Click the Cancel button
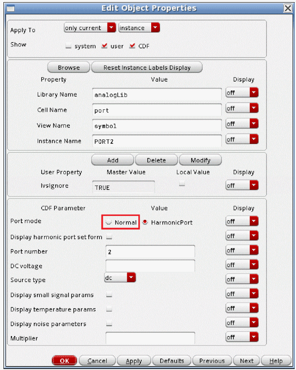 [97, 361]
